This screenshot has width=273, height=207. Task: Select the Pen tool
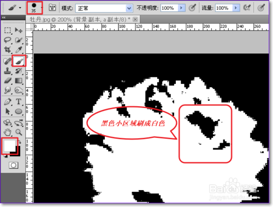pos(8,102)
